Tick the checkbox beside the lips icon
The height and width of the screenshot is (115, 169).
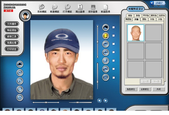pos(114,77)
